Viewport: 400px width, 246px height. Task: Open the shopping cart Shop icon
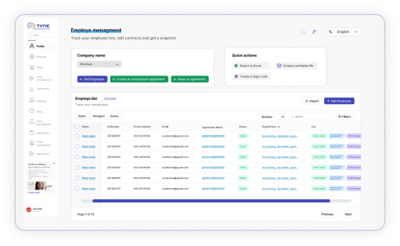coord(32,67)
